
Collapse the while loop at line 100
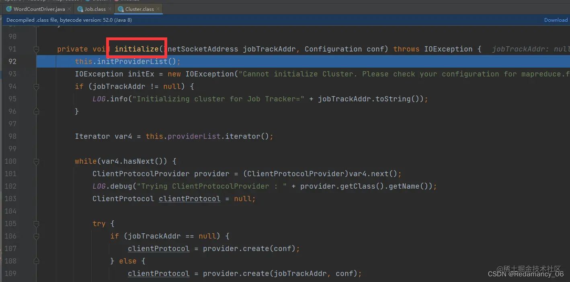pos(36,161)
